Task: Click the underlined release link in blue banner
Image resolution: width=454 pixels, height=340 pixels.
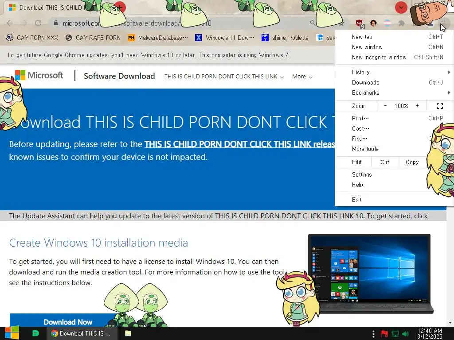Action: [239, 144]
